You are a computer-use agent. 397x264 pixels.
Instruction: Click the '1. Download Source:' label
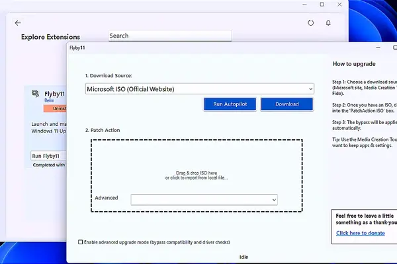[x=109, y=75]
